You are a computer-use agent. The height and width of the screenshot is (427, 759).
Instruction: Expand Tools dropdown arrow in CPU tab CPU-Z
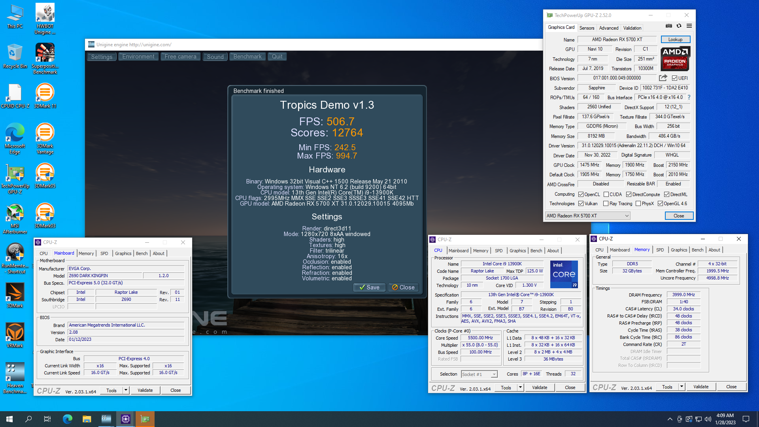(x=520, y=387)
